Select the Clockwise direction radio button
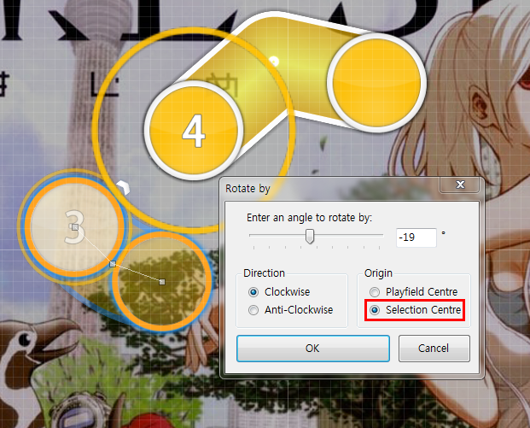 [253, 292]
